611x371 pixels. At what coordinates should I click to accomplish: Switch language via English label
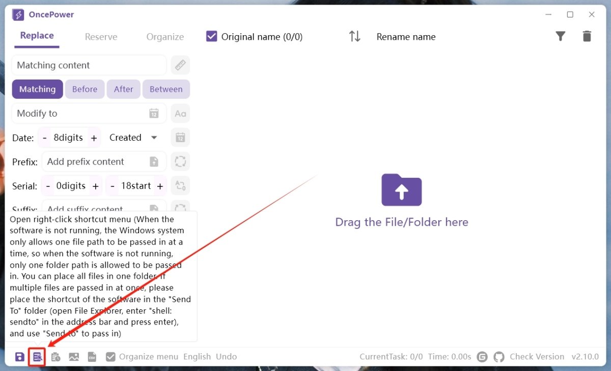[197, 357]
